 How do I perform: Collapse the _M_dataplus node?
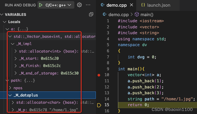tap(10, 95)
